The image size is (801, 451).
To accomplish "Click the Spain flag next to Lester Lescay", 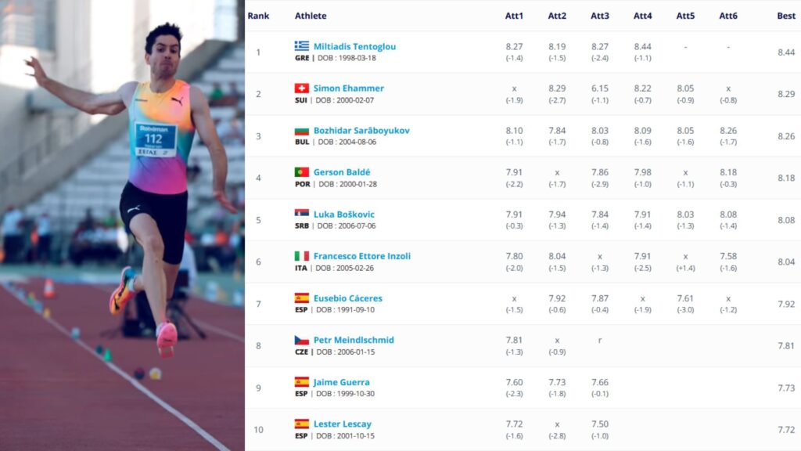I will pos(301,424).
